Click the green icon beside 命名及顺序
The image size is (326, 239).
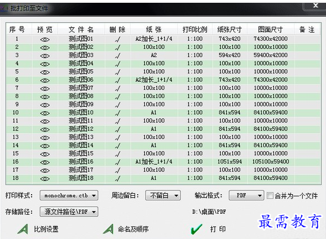point(108,229)
